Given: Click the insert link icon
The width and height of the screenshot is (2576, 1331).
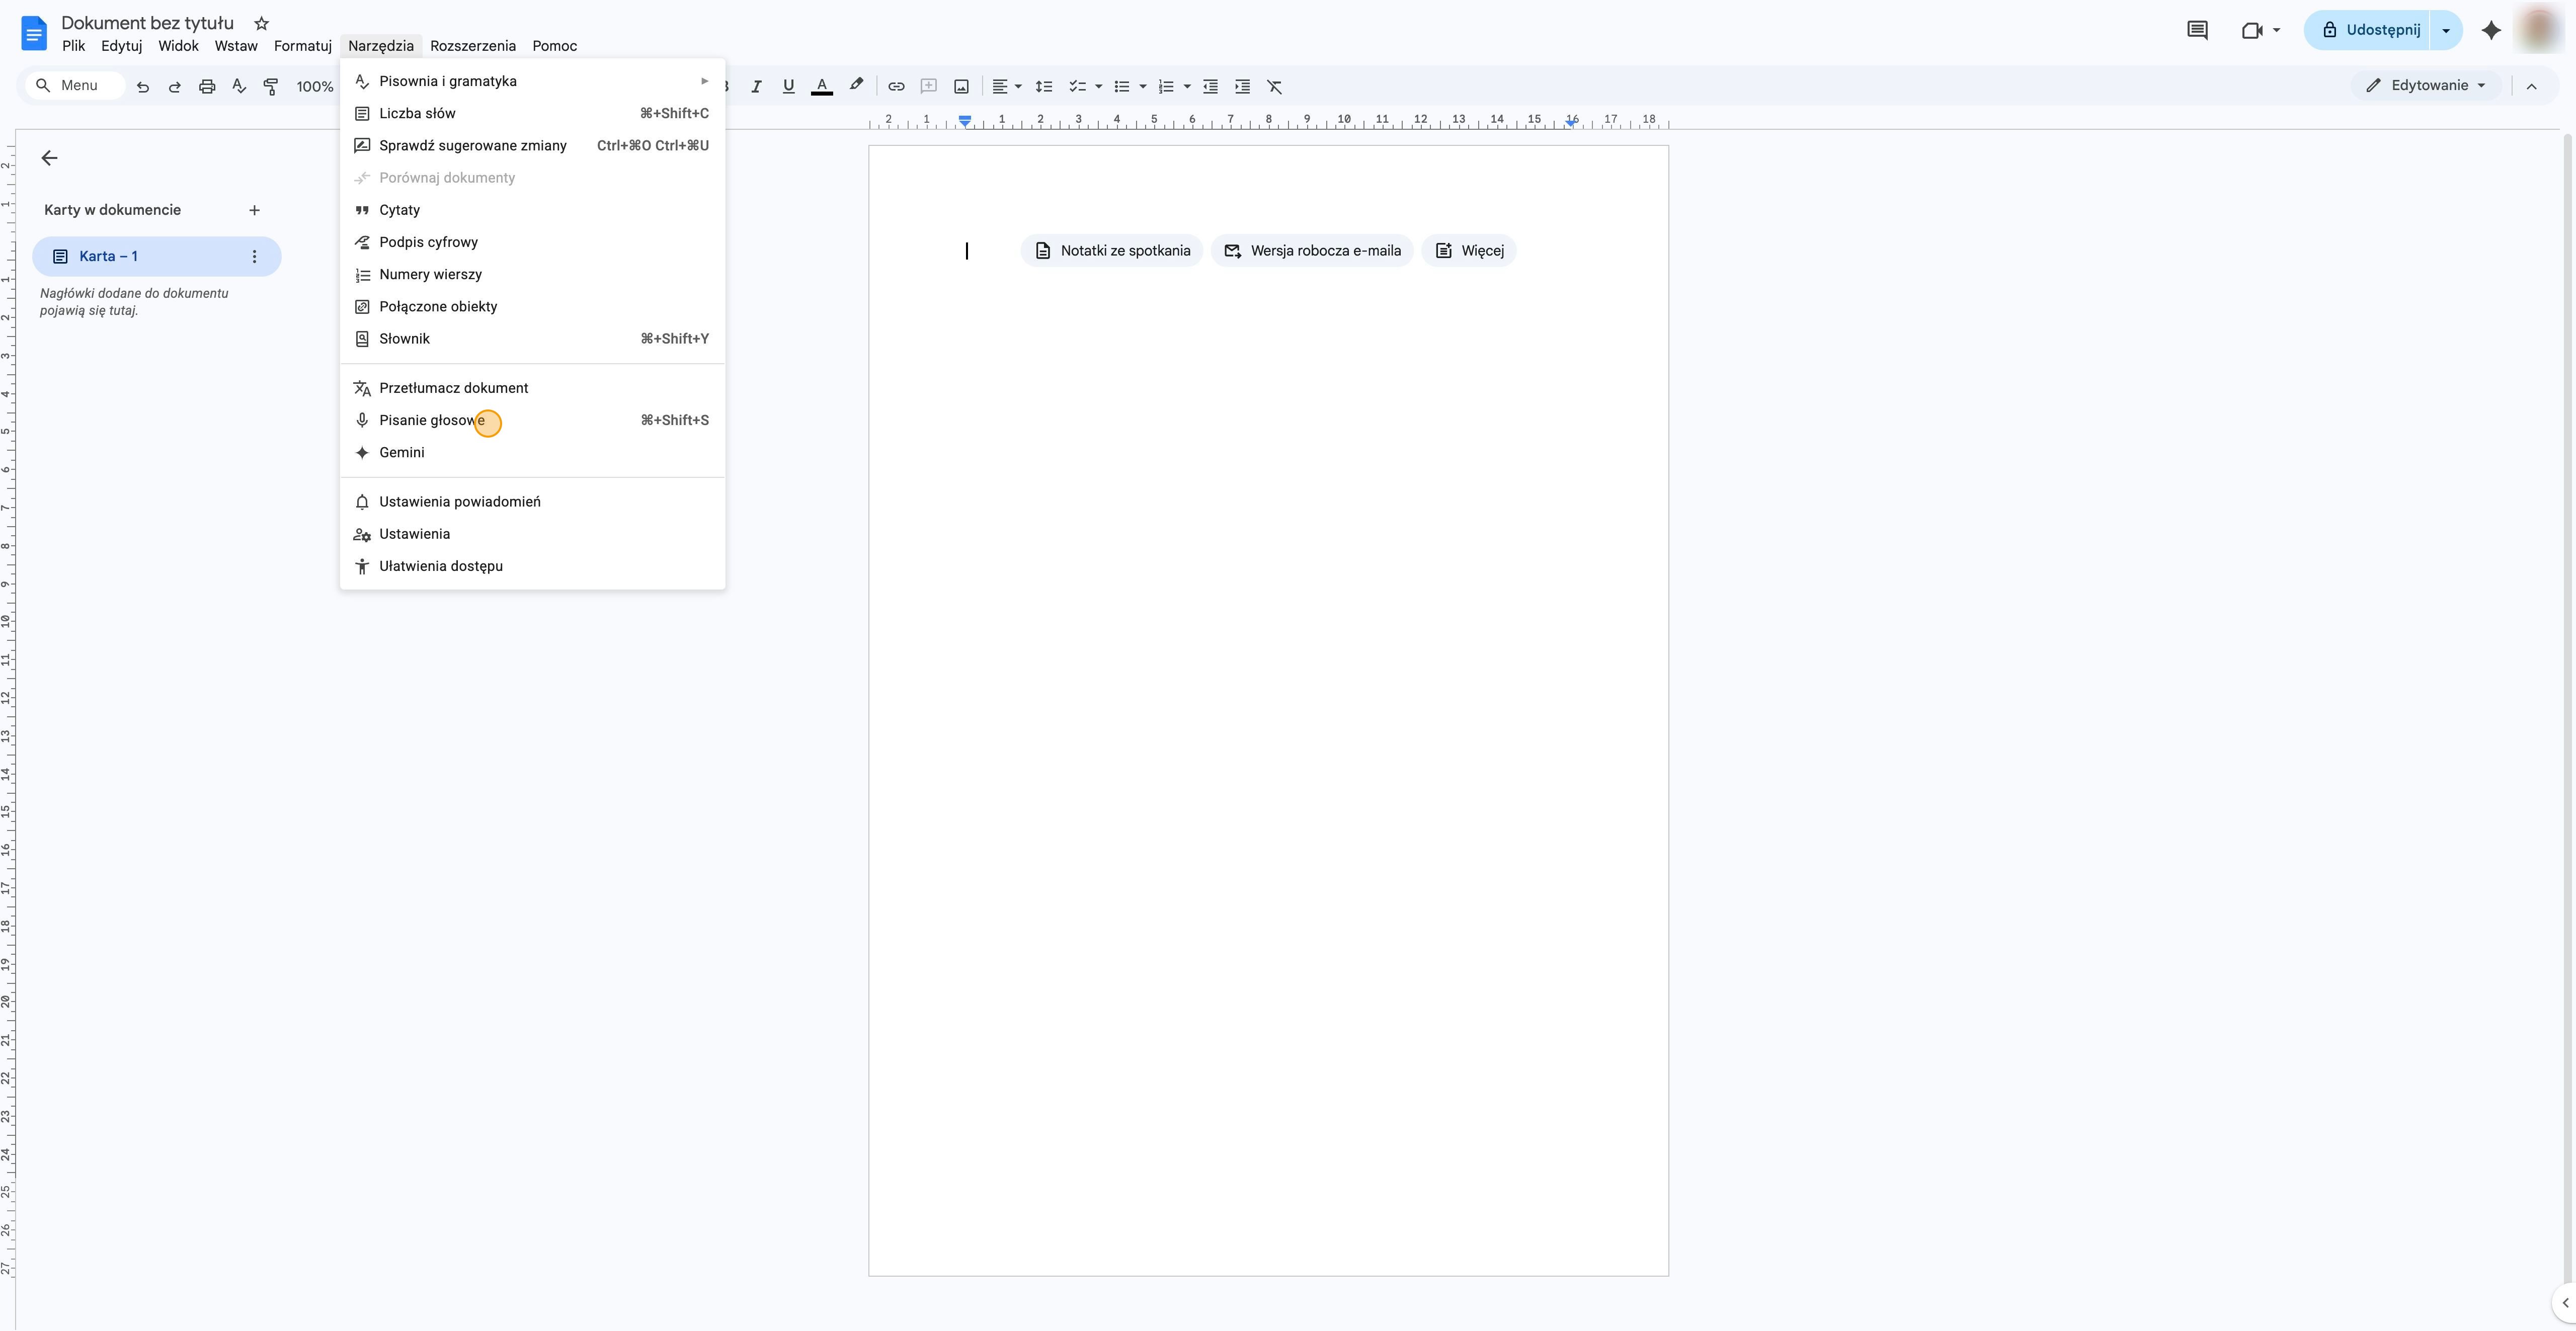Looking at the screenshot, I should (897, 87).
